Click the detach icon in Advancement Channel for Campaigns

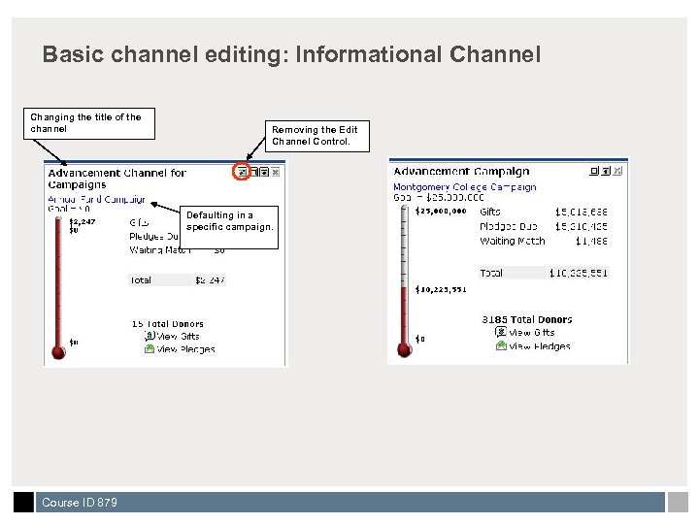(264, 172)
